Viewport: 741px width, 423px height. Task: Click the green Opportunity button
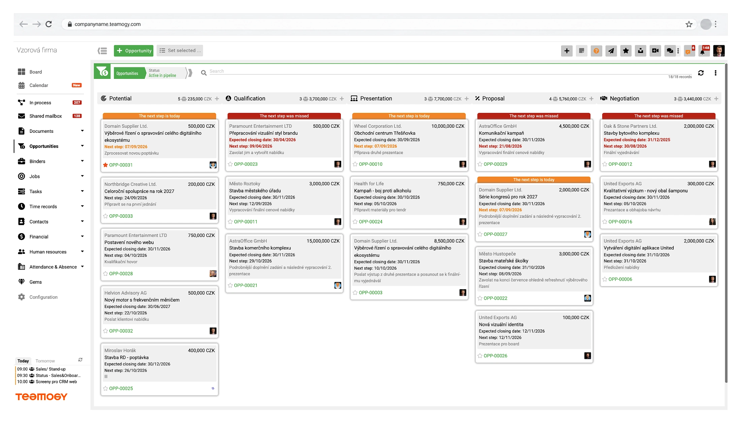(x=133, y=51)
